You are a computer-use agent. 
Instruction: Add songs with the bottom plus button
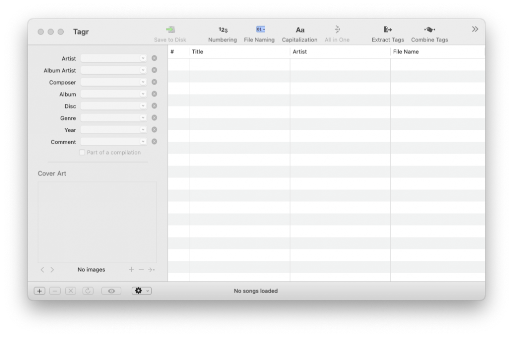(x=40, y=291)
